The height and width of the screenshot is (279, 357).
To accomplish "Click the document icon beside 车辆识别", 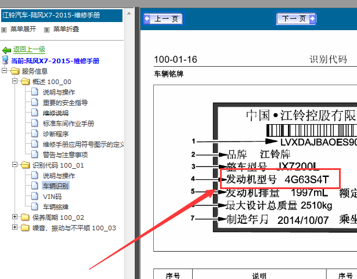I will coord(35,186).
